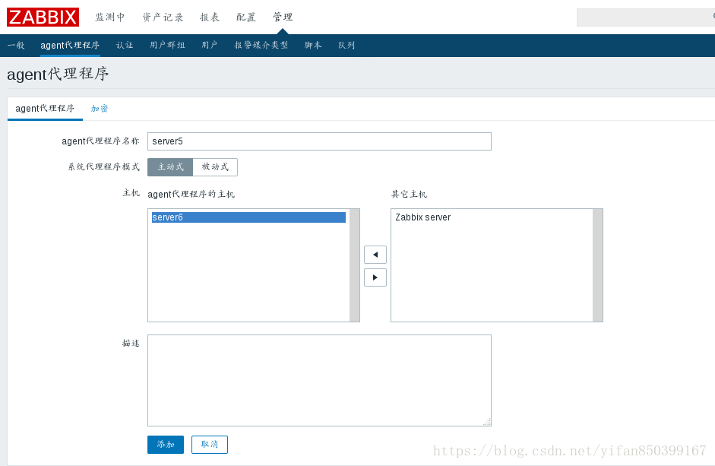Image resolution: width=715 pixels, height=466 pixels.
Task: Select 被动式 proxy mode
Action: [x=215, y=167]
